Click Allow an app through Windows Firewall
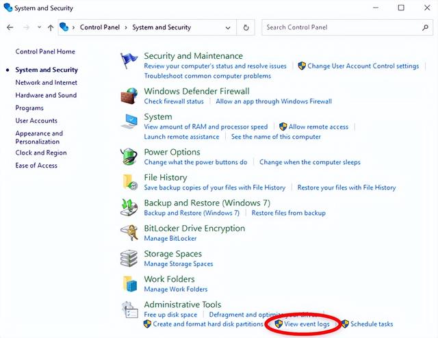This screenshot has width=438, height=338. point(274,101)
